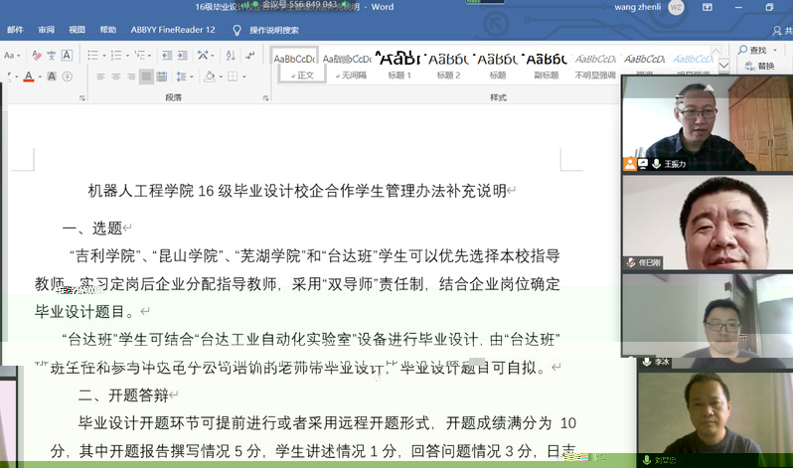
Task: Expand Borders dropdown arrow
Action: click(x=243, y=77)
